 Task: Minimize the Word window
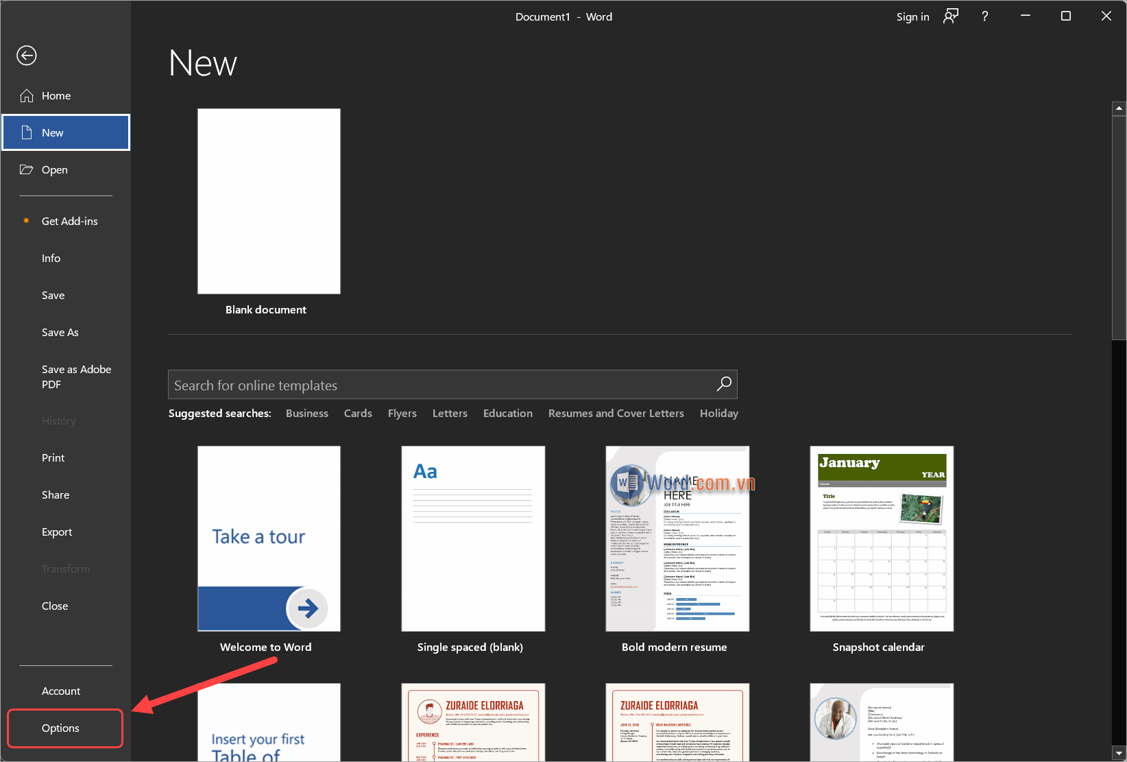1026,16
